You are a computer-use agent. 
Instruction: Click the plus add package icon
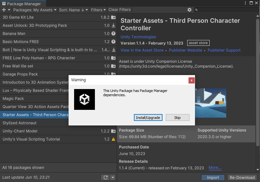(x=4, y=10)
